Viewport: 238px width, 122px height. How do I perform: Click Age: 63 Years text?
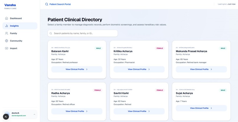(120, 101)
